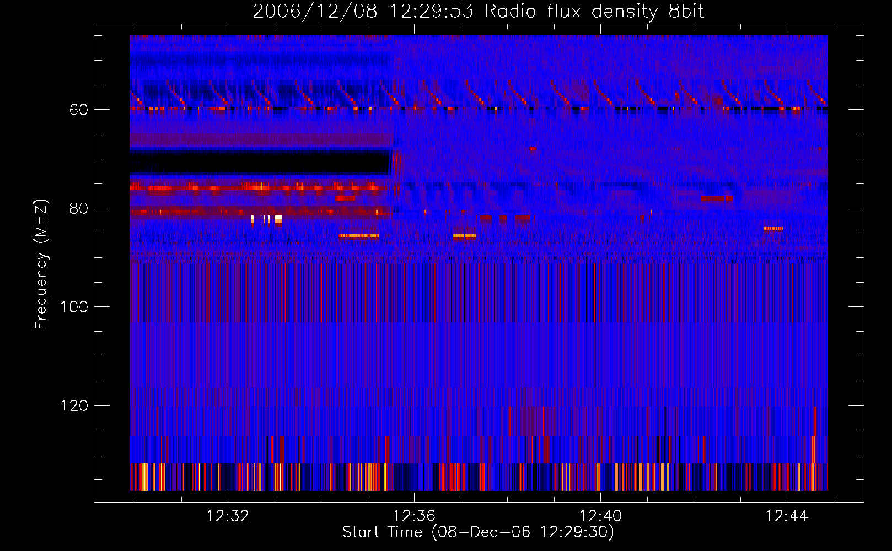Click the 120 frequency tick label
Image resolution: width=892 pixels, height=551 pixels.
74,406
